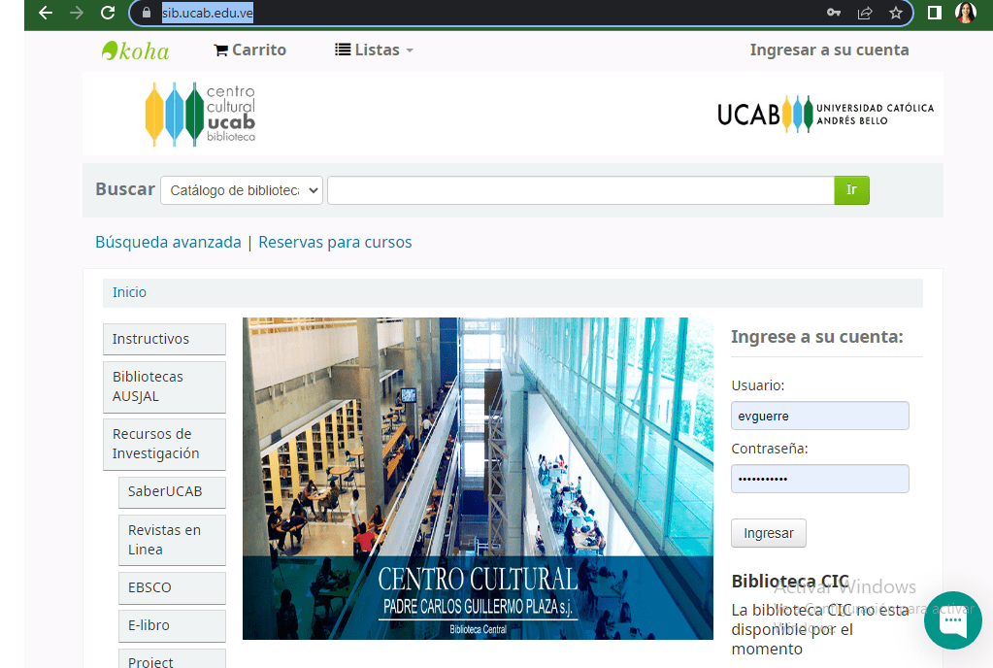Bookmark this page with the star icon
Screen dimensions: 993x668
tap(896, 13)
